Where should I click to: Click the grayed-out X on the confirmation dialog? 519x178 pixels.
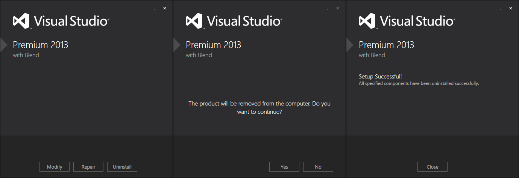click(x=338, y=8)
